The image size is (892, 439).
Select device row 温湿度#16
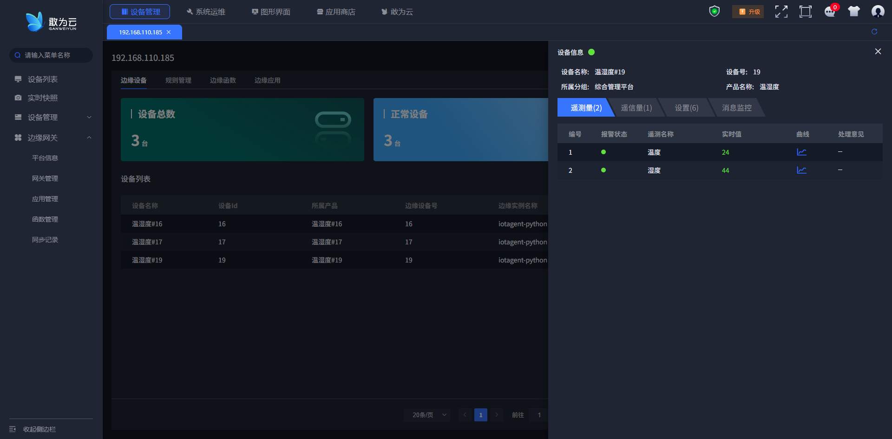click(x=334, y=224)
